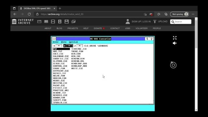Image resolution: width=208 pixels, height=117 pixels.
Task: Open MS-DOS Executive system menu box
Action: [54, 39]
